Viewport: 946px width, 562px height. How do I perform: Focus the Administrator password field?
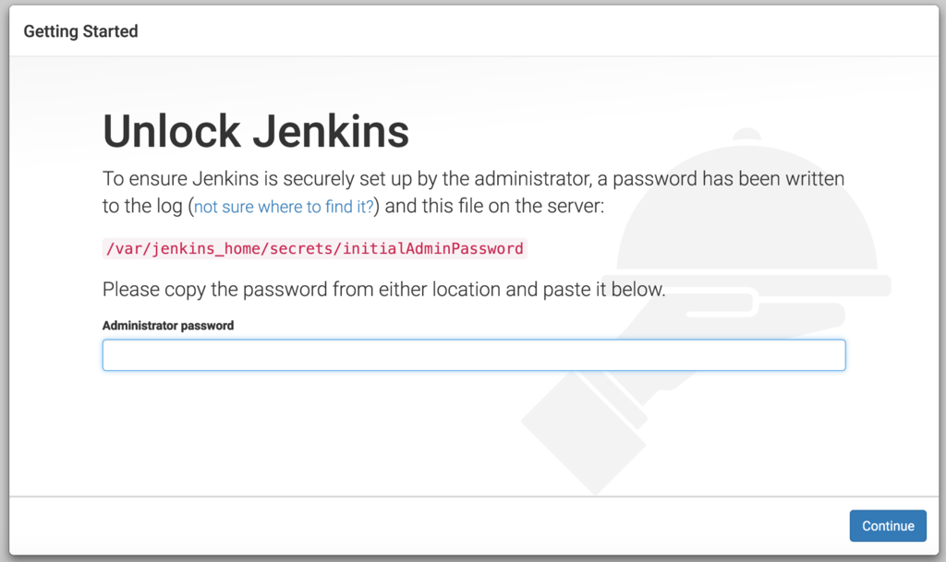click(x=474, y=354)
